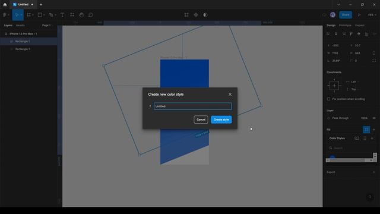Click Align horizontal centers icon
This screenshot has width=380, height=214.
point(336,34)
